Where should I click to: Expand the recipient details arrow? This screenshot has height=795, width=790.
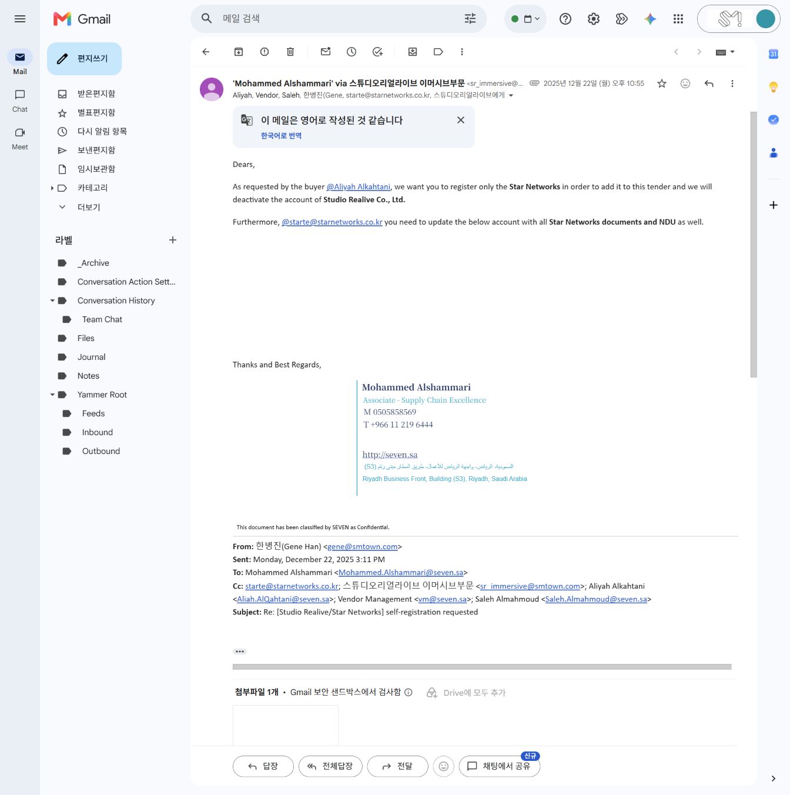(x=511, y=95)
